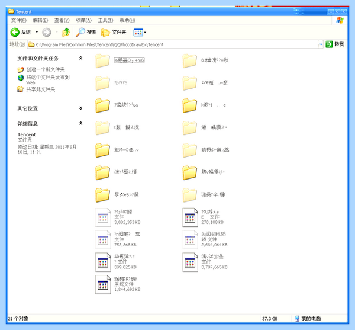The width and height of the screenshot is (355, 330).
Task: Open the 收藏(A) menu
Action: pyautogui.click(x=83, y=20)
